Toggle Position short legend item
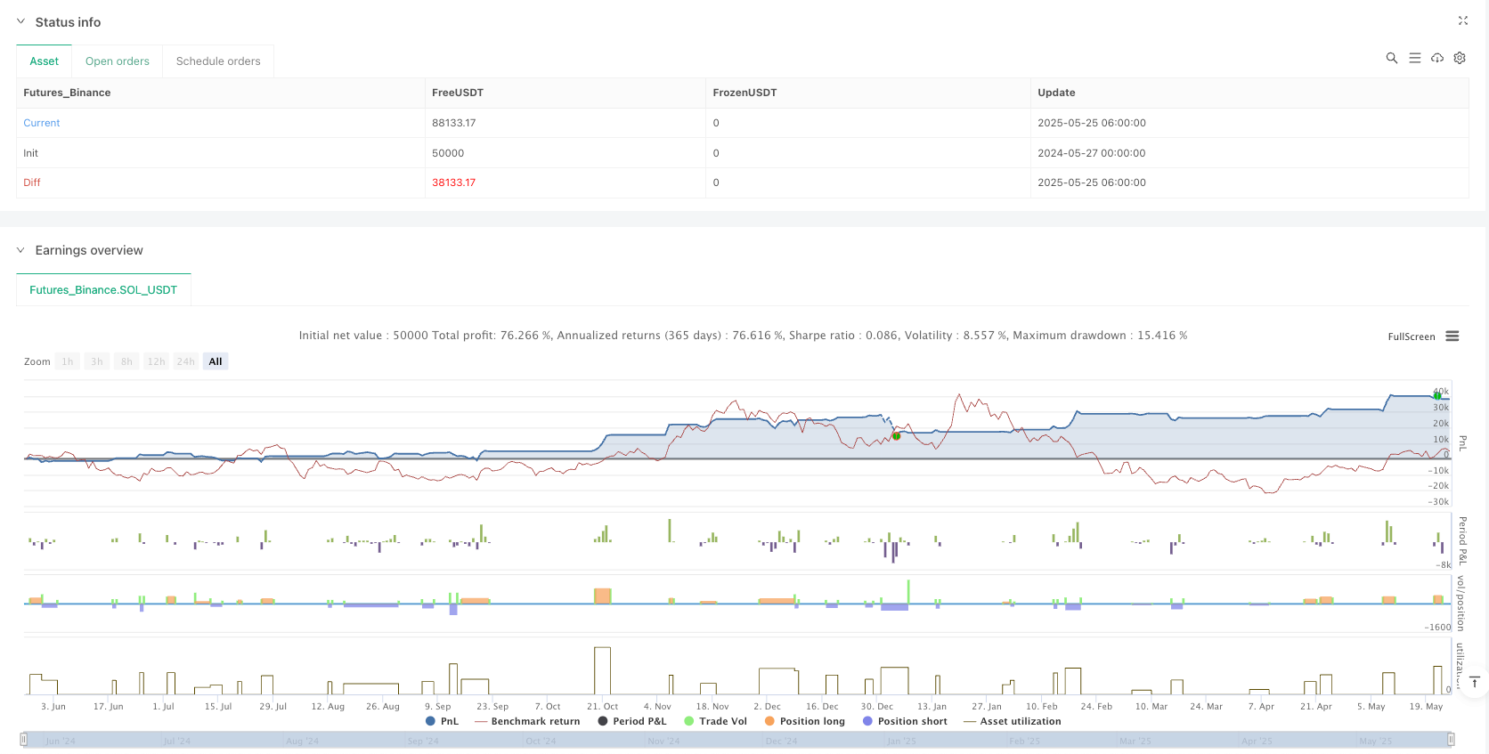This screenshot has width=1489, height=754. coord(905,721)
